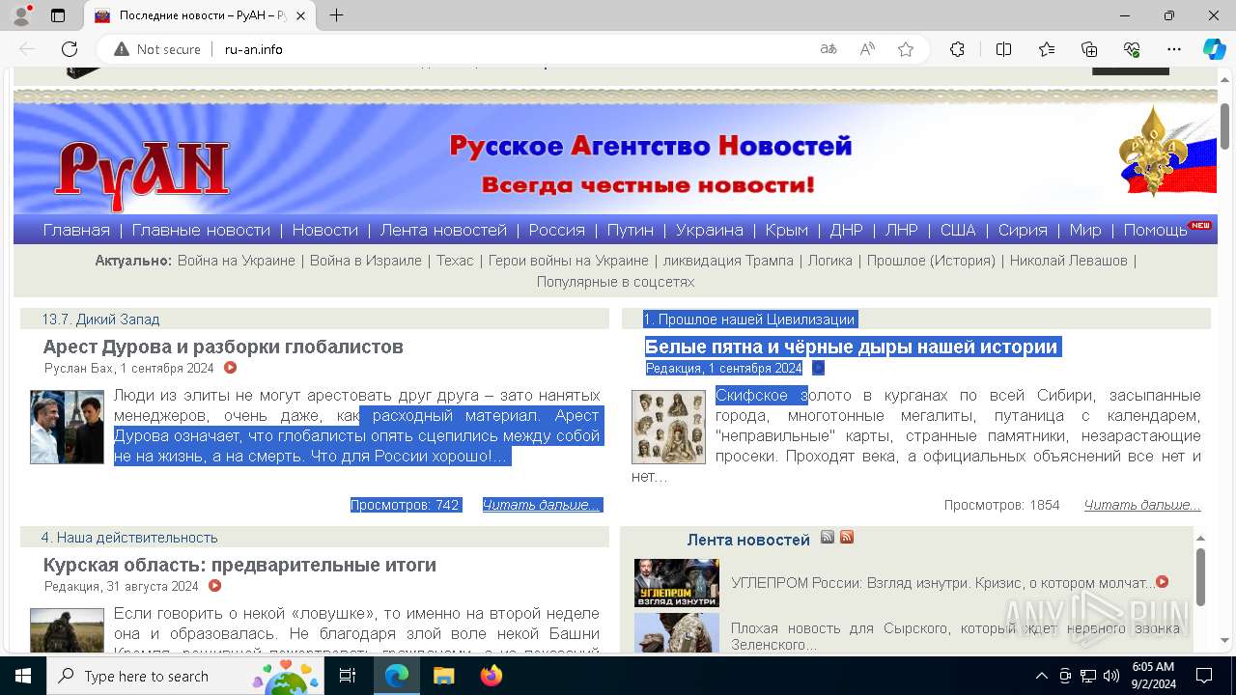Open Николай Левашов topic link

1069,261
